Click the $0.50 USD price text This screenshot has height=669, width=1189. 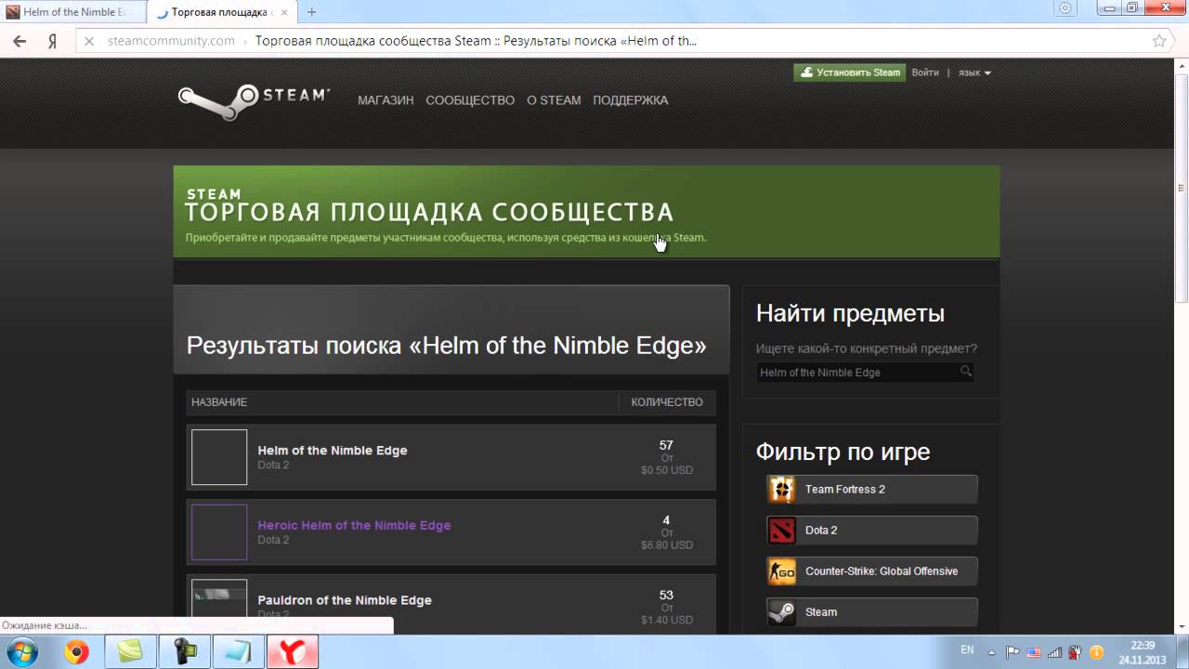(667, 470)
